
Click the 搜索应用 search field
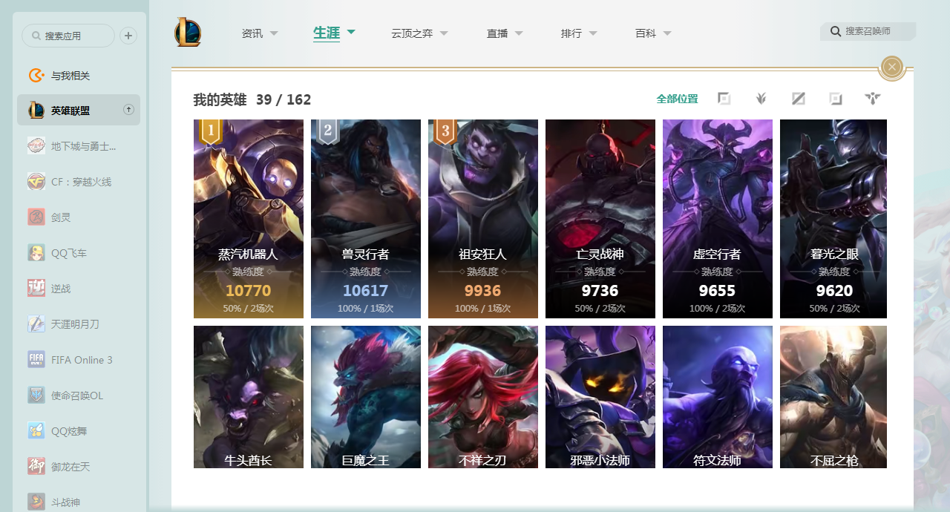point(68,36)
